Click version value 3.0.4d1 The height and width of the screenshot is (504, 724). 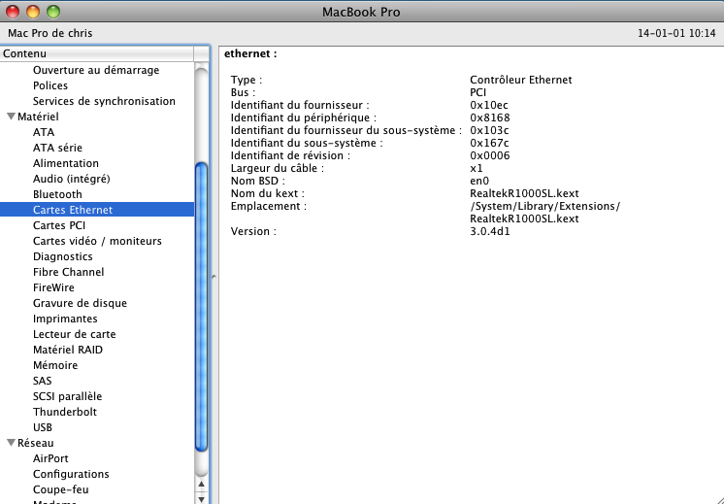tap(490, 231)
